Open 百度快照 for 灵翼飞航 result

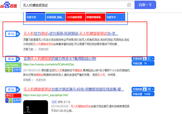(43, 49)
